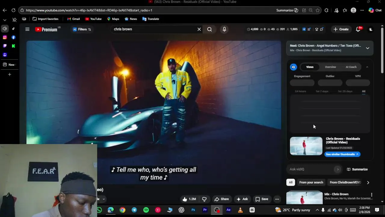This screenshot has height=217, width=385.
Task: Open Chris Brown Residuals thumbnail in vidIQ panel
Action: (x=306, y=146)
